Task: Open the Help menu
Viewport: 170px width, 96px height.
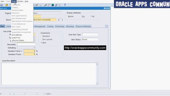Action: pos(26,1)
